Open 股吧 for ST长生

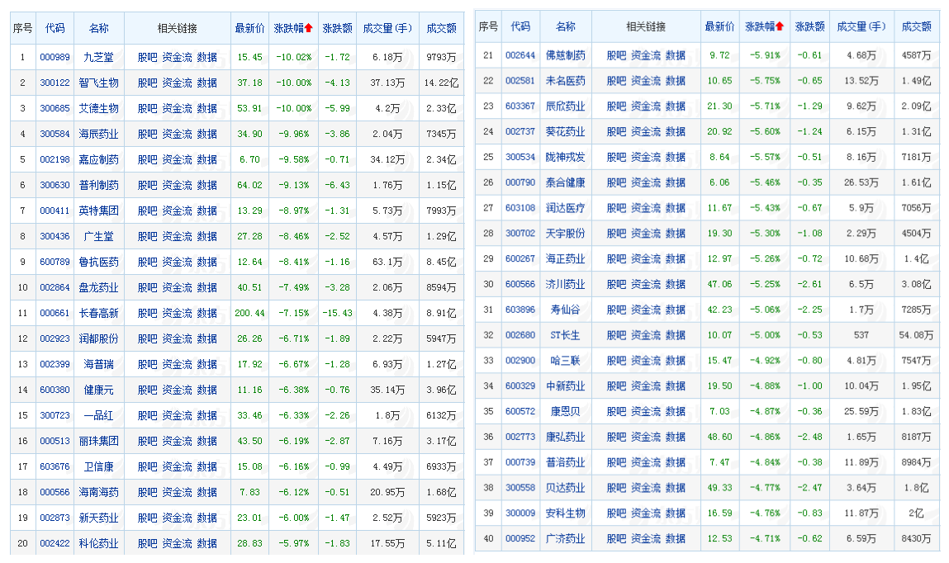coord(616,335)
